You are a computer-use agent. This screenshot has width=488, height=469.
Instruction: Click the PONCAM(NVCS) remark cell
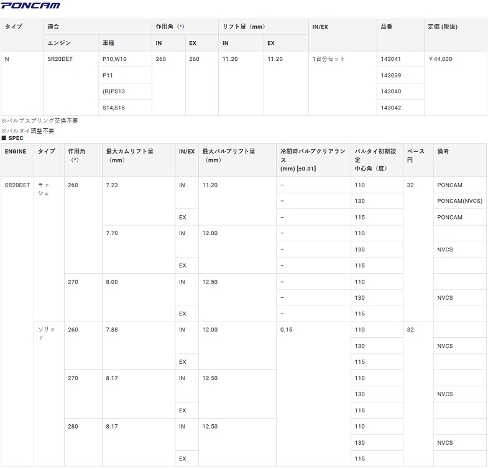point(459,201)
